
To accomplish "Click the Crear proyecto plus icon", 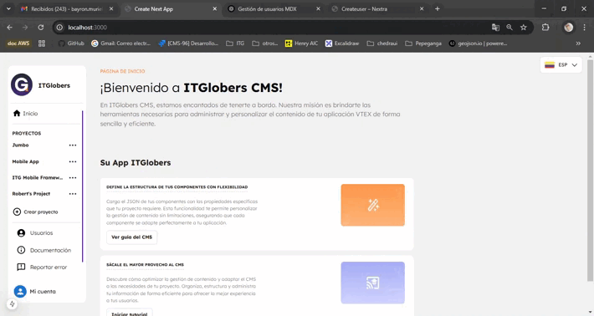I will pos(17,212).
